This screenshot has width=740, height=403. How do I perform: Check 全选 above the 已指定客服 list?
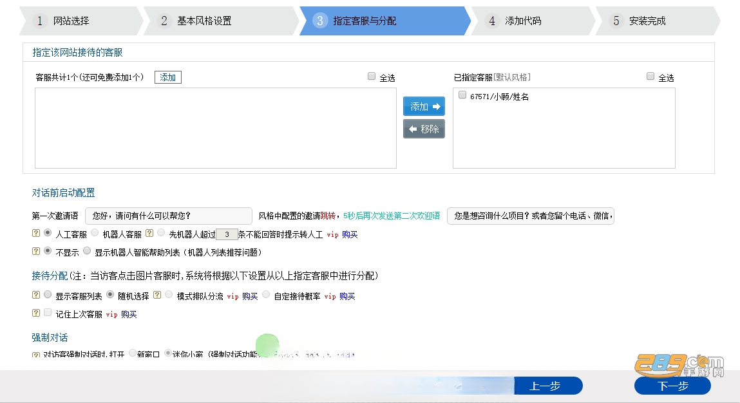click(650, 77)
